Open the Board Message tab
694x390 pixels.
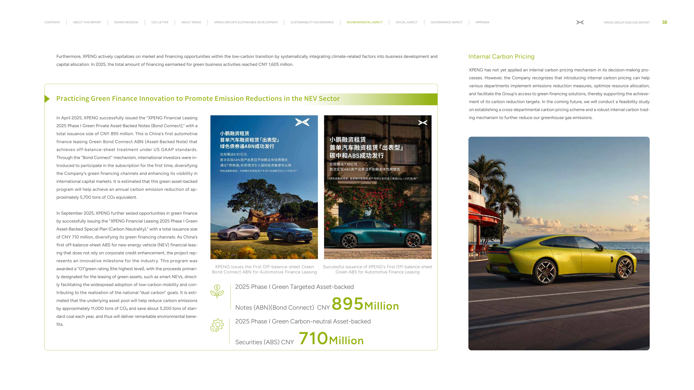(126, 22)
